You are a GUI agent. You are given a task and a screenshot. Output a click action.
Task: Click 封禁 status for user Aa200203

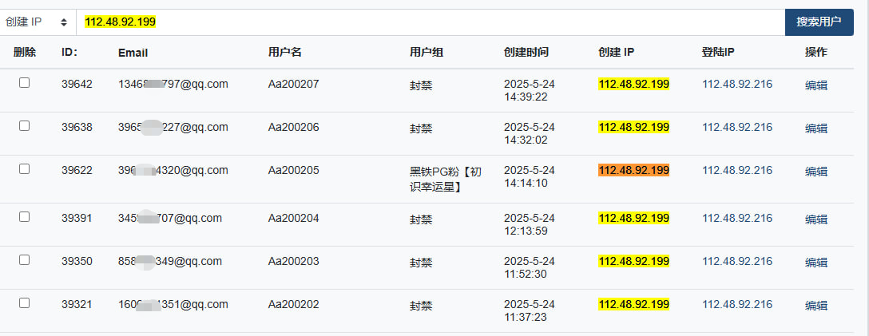click(x=421, y=263)
